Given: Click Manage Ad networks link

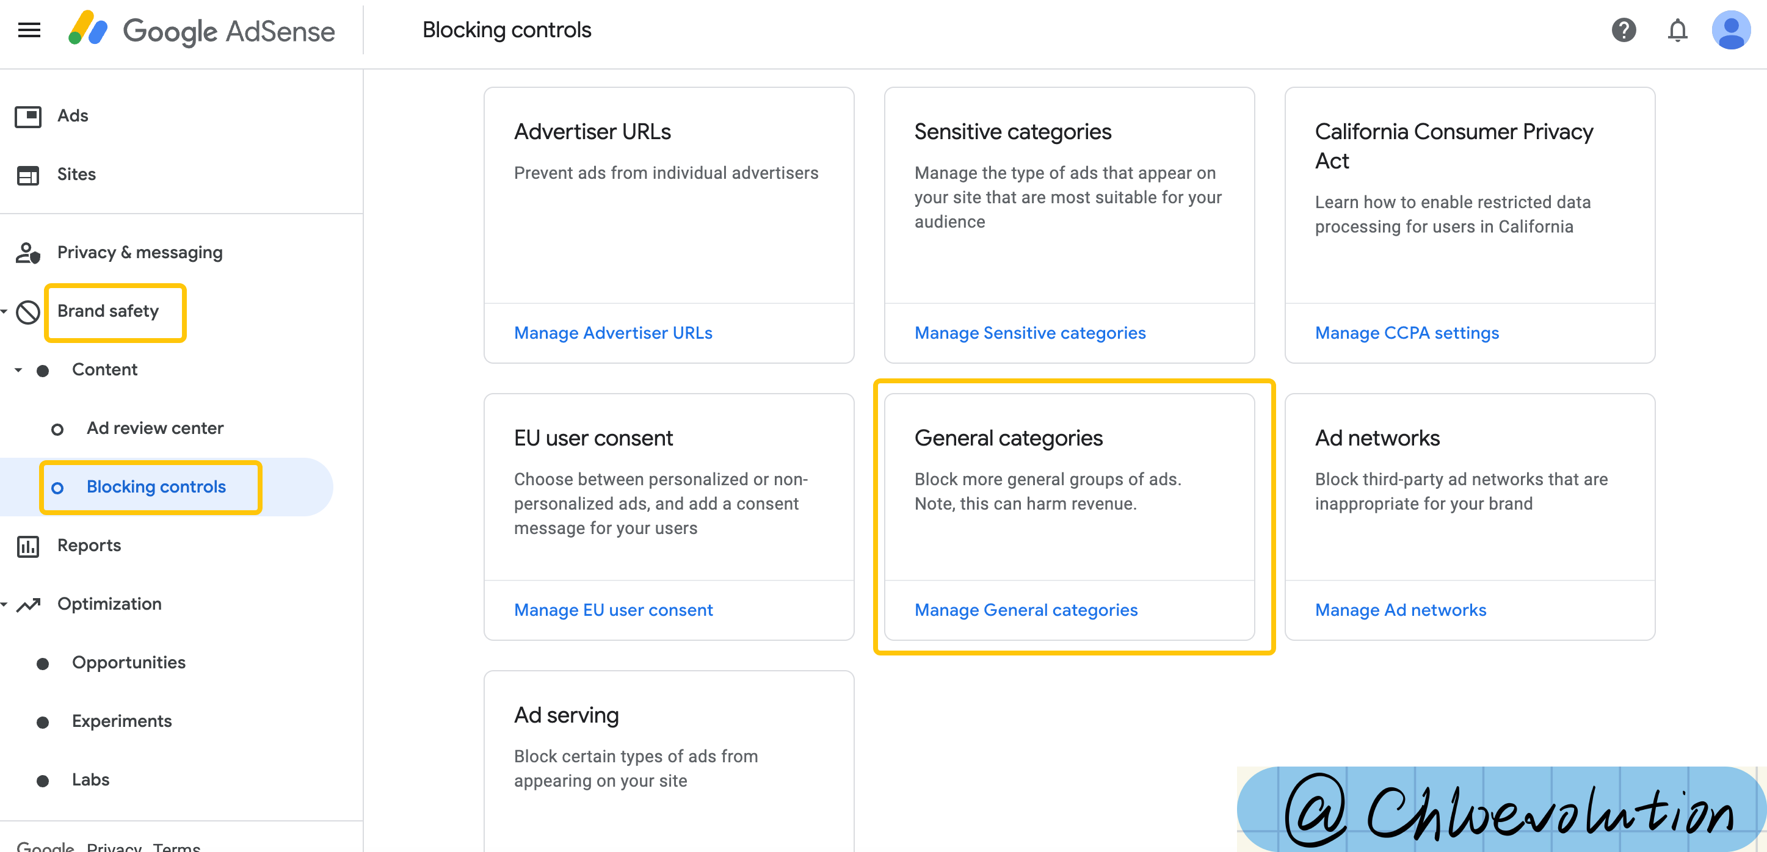Looking at the screenshot, I should point(1400,610).
